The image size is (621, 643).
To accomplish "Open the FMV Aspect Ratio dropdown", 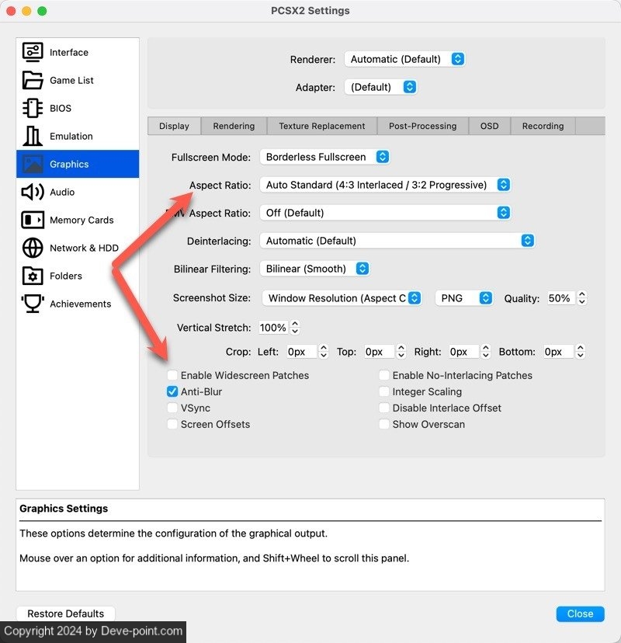I will (385, 213).
